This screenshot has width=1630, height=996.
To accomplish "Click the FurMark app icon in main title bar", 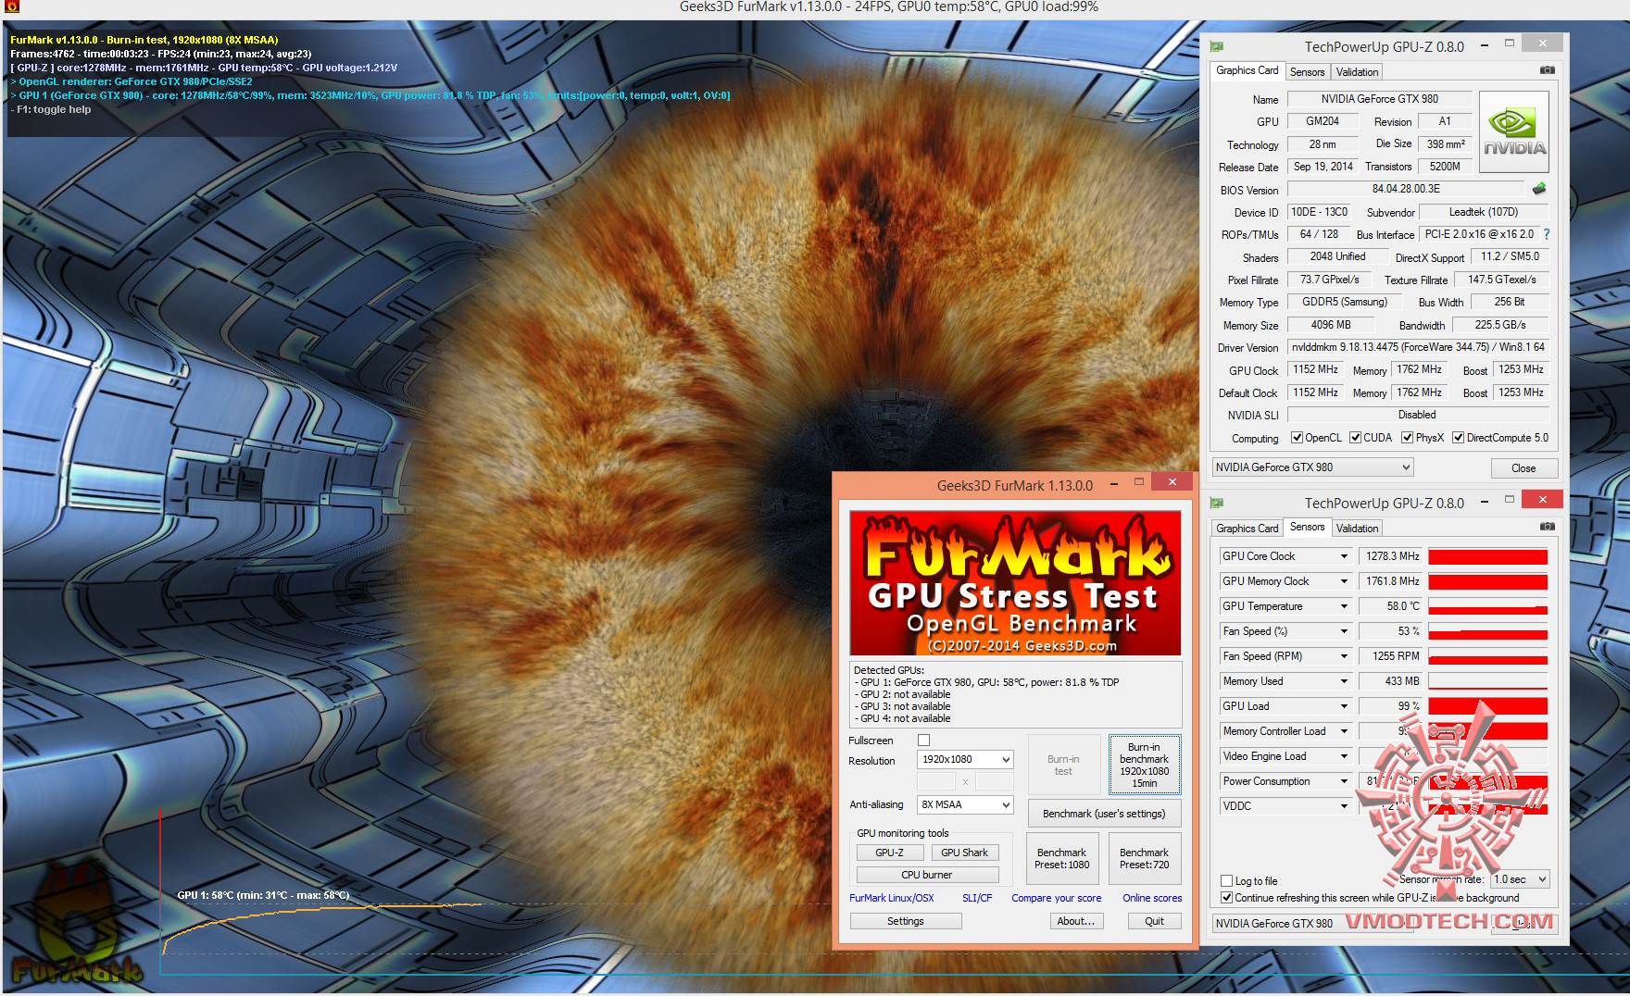I will pyautogui.click(x=12, y=6).
